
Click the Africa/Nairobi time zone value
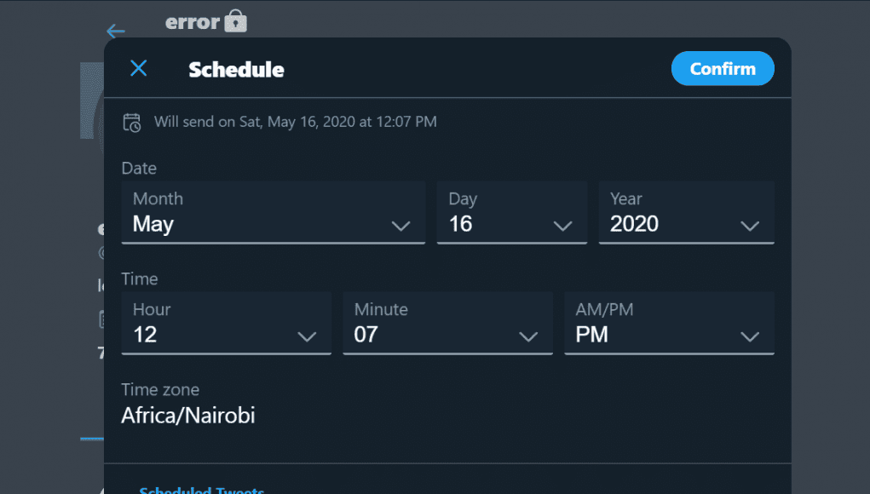pyautogui.click(x=188, y=416)
